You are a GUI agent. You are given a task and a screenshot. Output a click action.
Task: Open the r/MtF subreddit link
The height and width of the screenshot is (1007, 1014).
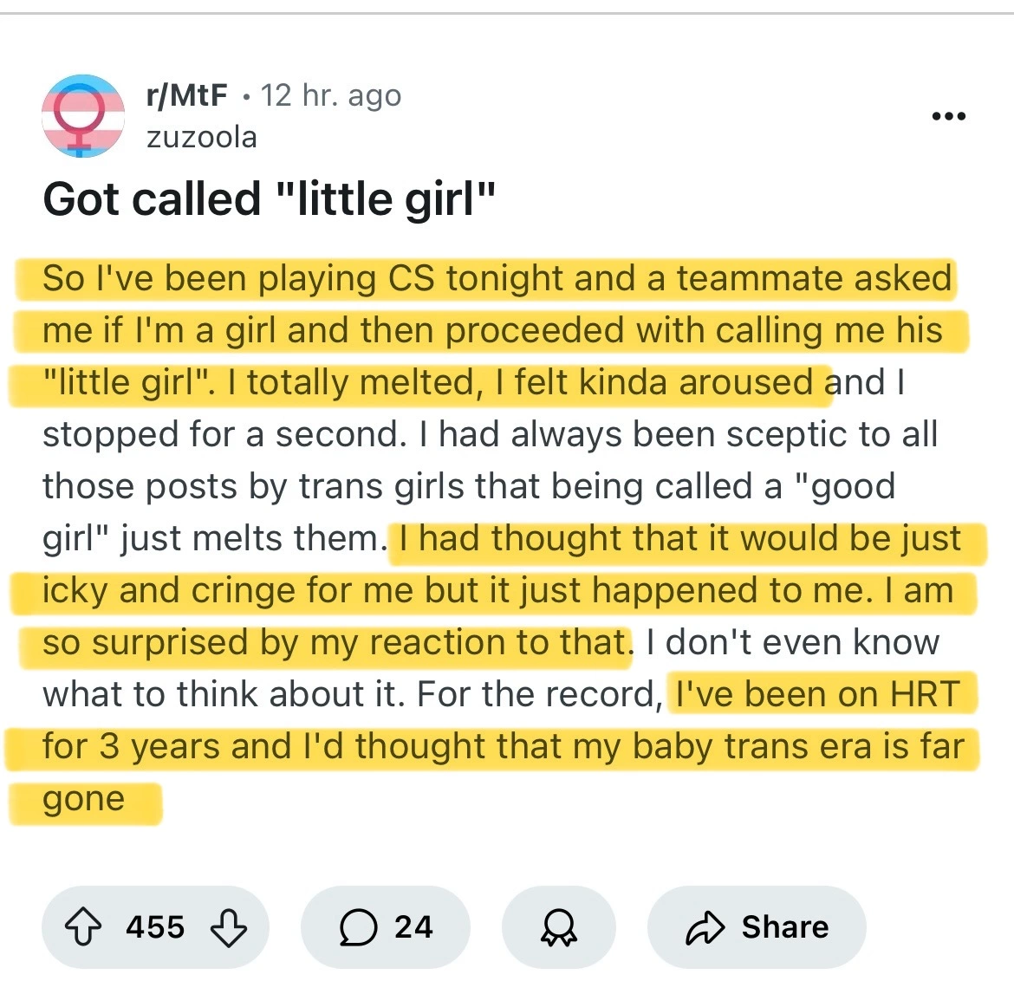[187, 94]
